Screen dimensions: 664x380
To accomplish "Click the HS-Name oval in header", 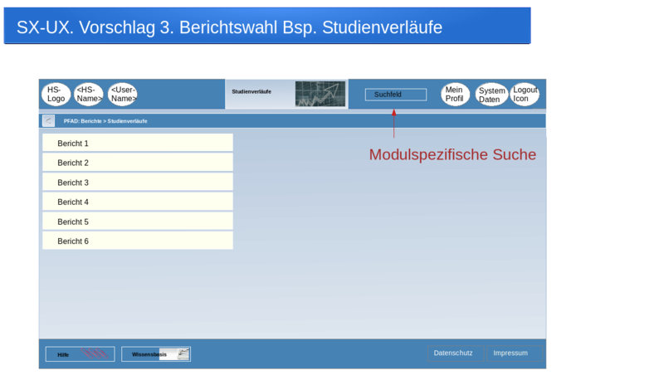I will pyautogui.click(x=89, y=95).
